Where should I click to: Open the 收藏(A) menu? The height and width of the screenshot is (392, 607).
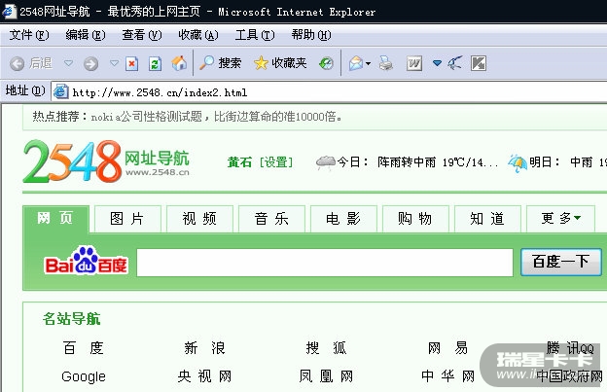pos(198,35)
